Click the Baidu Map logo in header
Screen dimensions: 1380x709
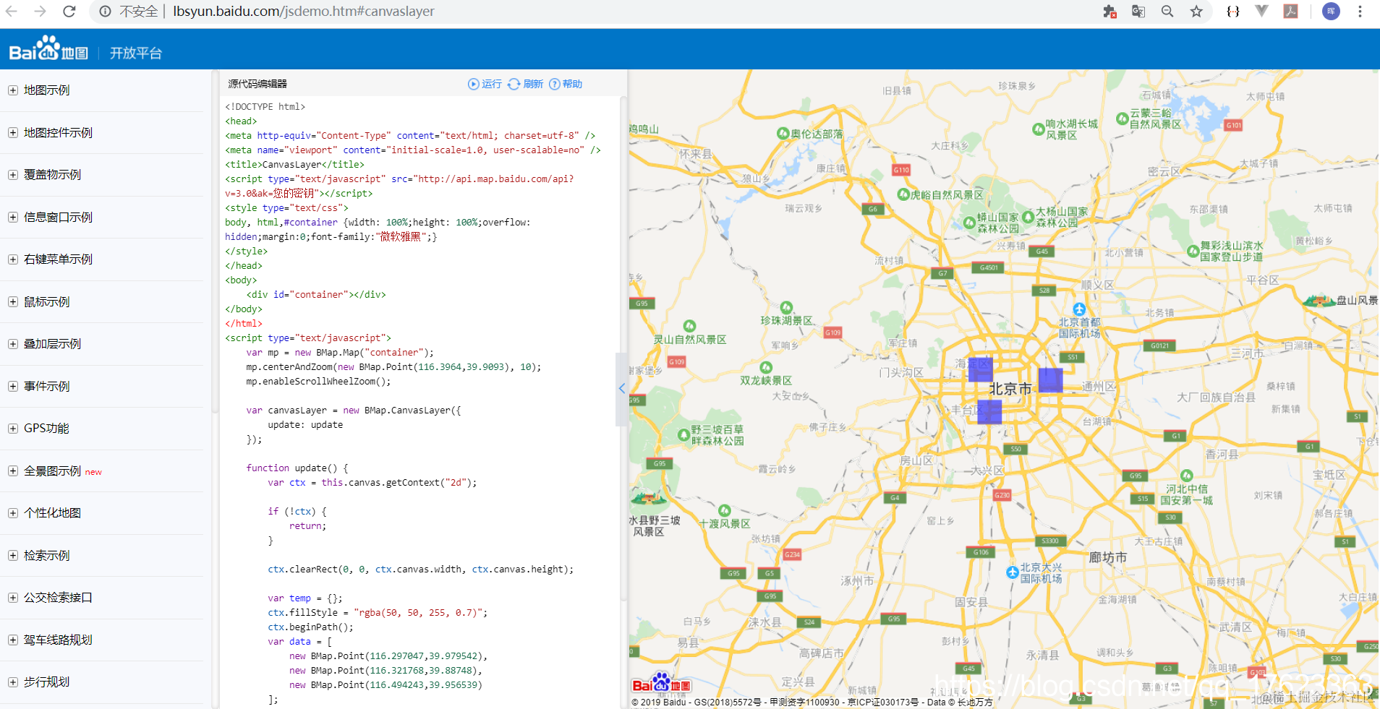click(48, 49)
